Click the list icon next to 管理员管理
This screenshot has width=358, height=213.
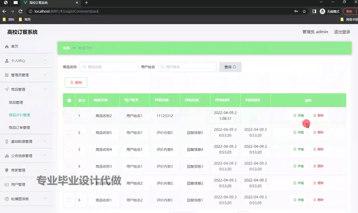click(7, 75)
